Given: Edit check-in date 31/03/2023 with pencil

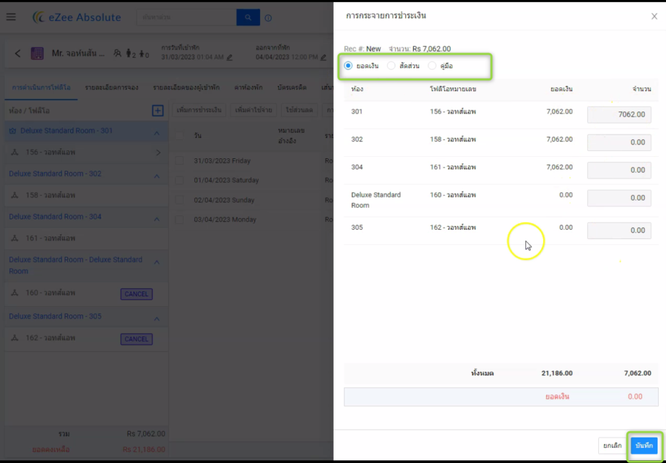Looking at the screenshot, I should [x=230, y=57].
